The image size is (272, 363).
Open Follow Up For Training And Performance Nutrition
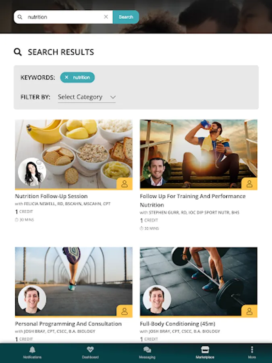(193, 200)
